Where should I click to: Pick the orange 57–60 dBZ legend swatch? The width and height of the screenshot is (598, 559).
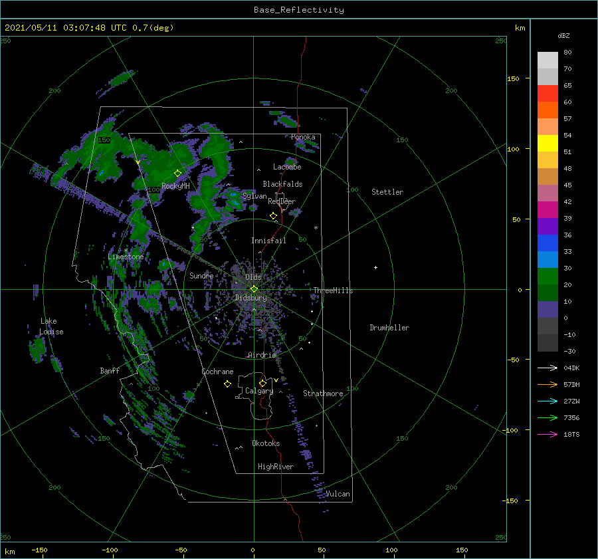(x=548, y=110)
